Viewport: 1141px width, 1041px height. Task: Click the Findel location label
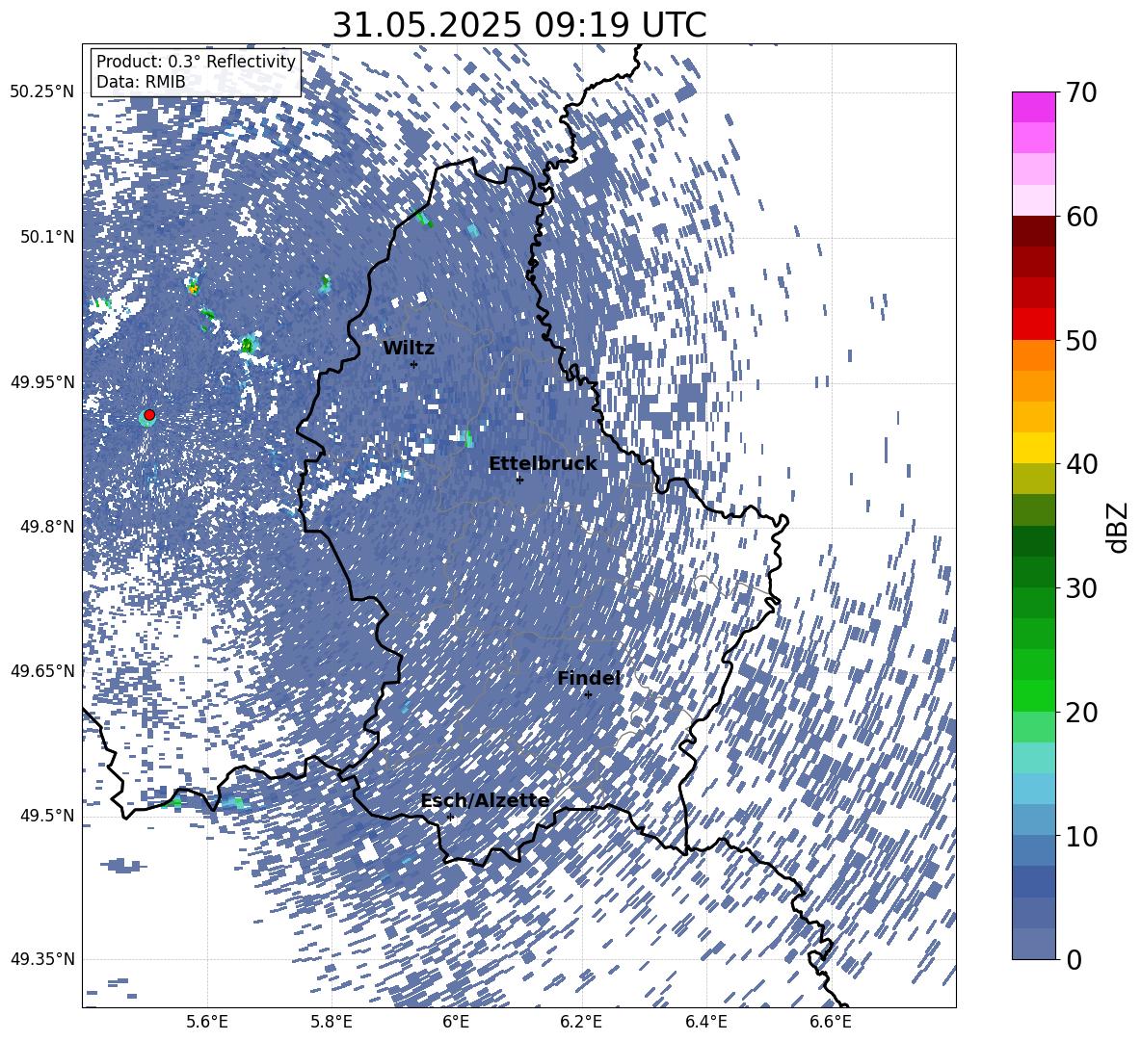pyautogui.click(x=589, y=678)
